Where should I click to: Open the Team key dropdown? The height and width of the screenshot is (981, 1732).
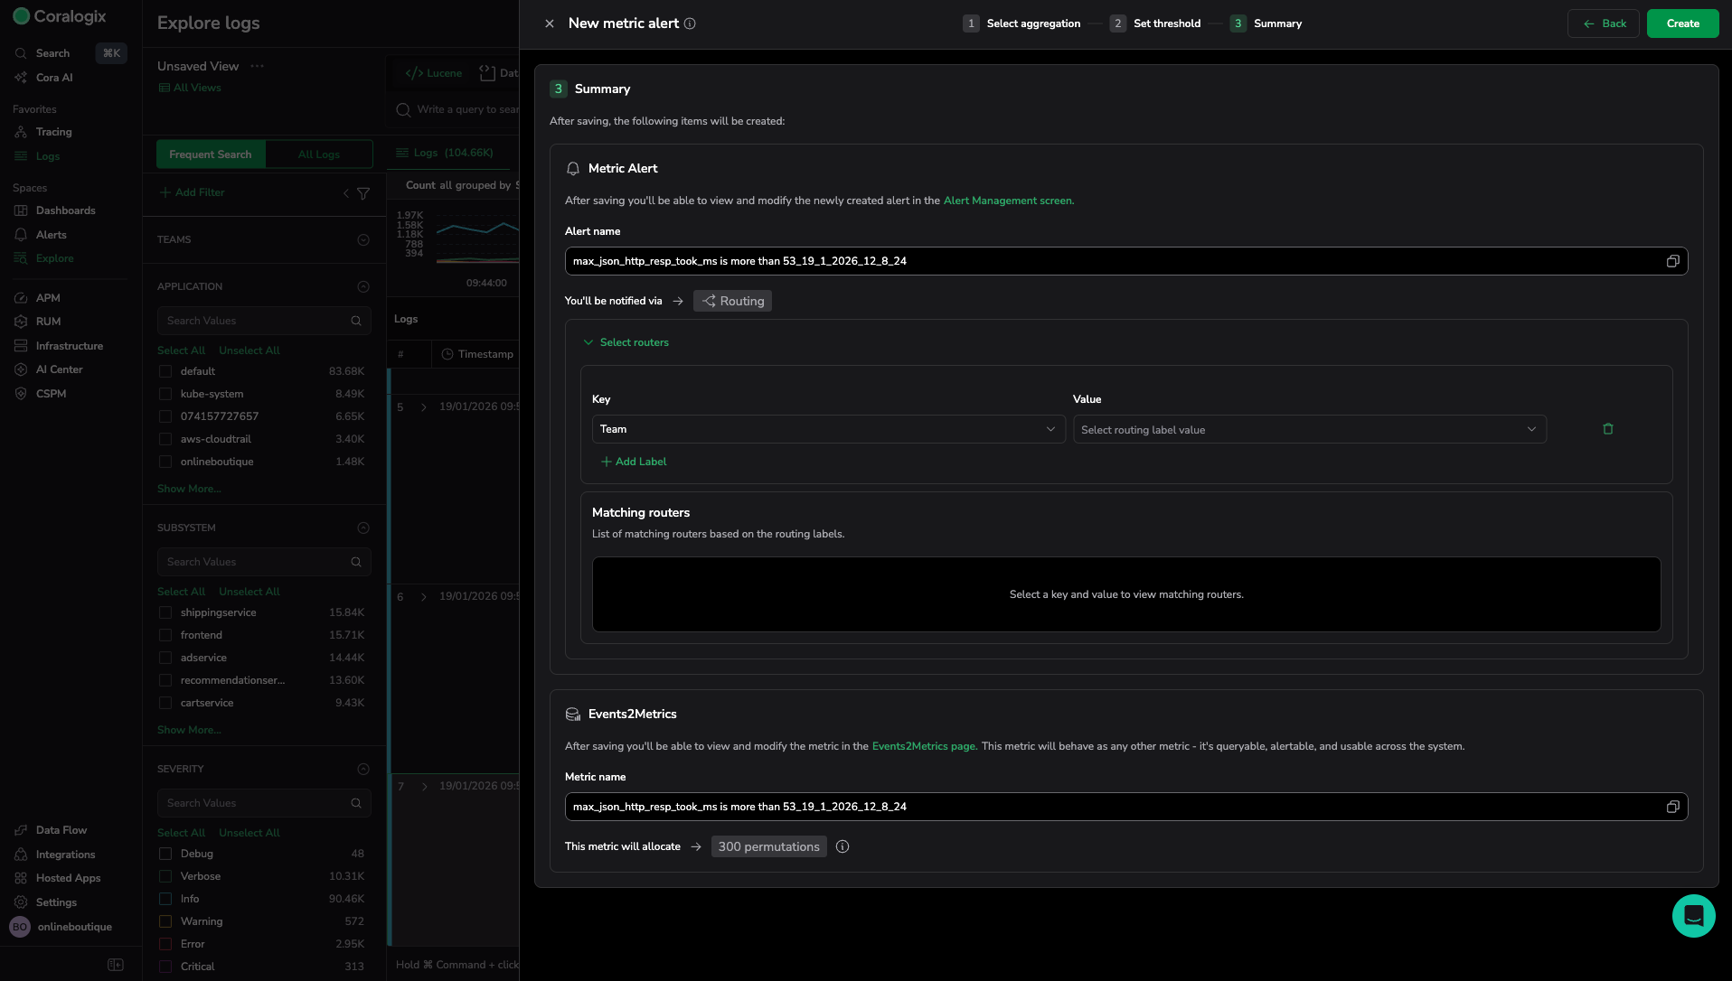tap(827, 429)
